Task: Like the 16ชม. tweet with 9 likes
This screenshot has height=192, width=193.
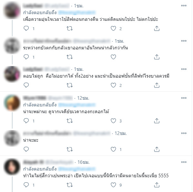Action: [113, 185]
